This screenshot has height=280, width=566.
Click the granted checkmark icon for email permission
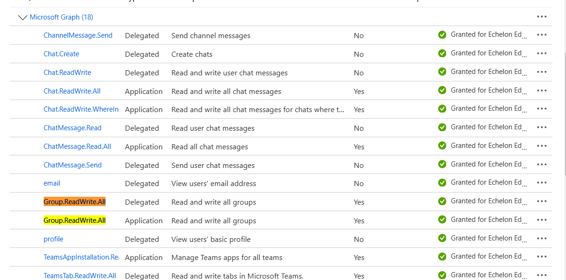[x=442, y=182]
